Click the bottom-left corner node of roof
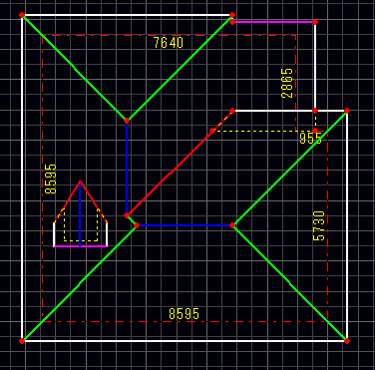375x370 pixels. 22,341
